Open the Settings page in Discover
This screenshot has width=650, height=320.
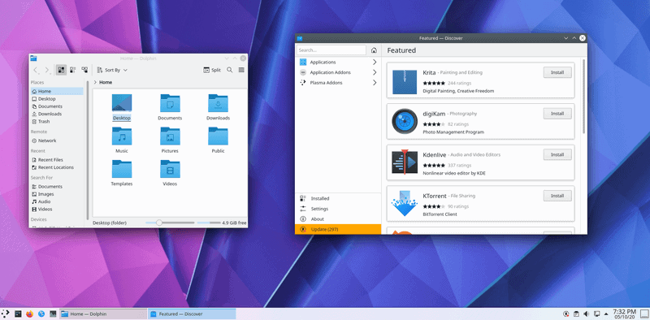338,209
